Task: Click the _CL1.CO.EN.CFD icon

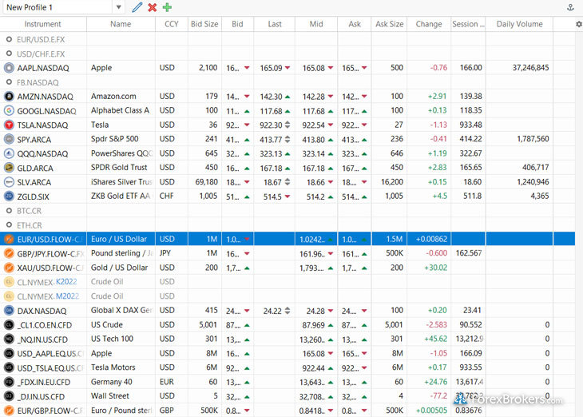Action: point(9,325)
